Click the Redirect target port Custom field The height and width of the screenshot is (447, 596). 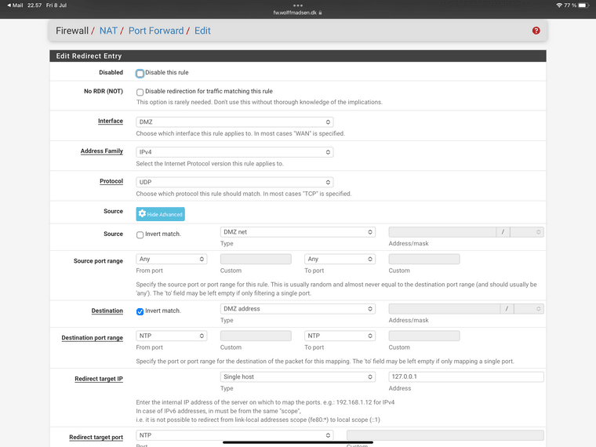pyautogui.click(x=445, y=435)
